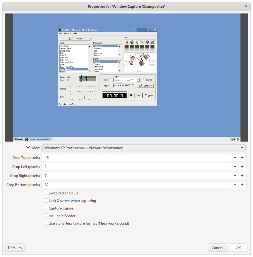
Task: Select the timpani on the stage panel
Action: click(x=131, y=63)
